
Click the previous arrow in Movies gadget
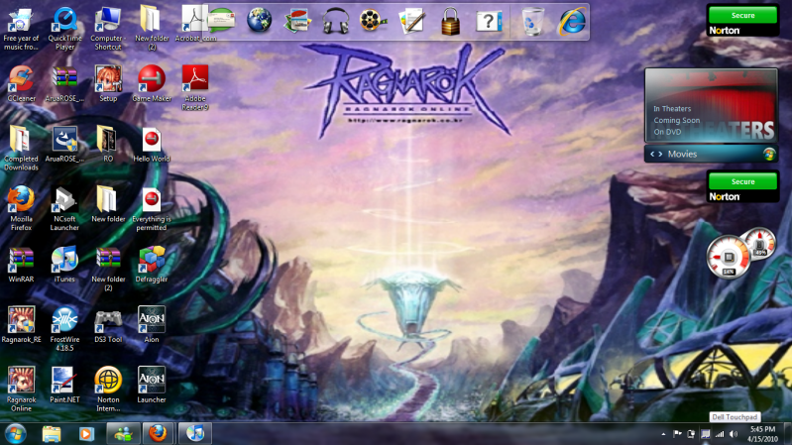[x=651, y=154]
